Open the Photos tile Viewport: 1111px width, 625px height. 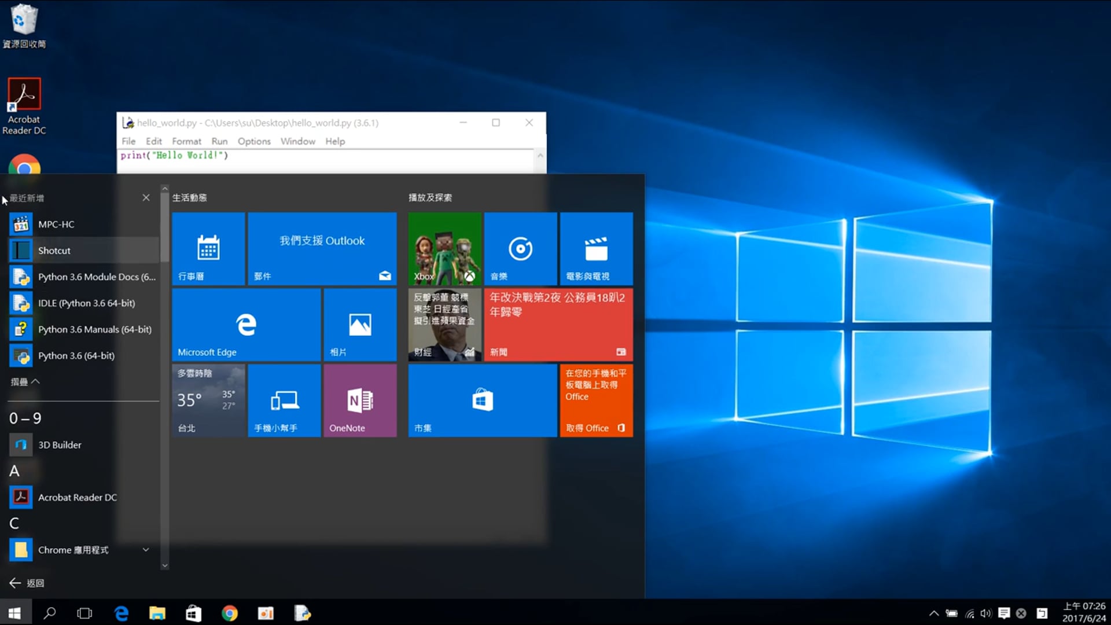(x=359, y=325)
